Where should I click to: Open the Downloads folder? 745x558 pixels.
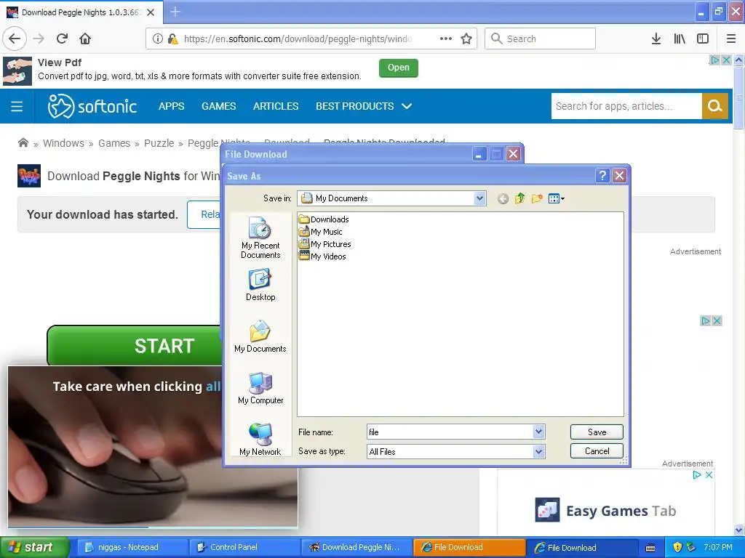point(324,219)
